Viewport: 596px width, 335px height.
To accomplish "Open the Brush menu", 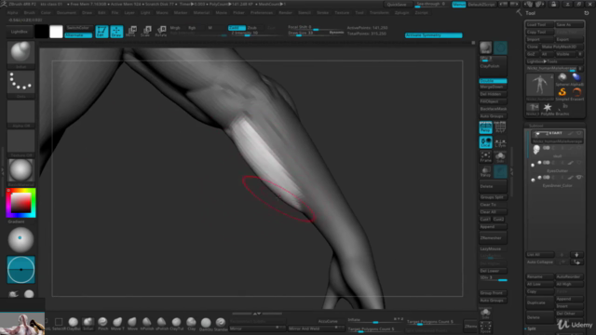I will tap(29, 12).
